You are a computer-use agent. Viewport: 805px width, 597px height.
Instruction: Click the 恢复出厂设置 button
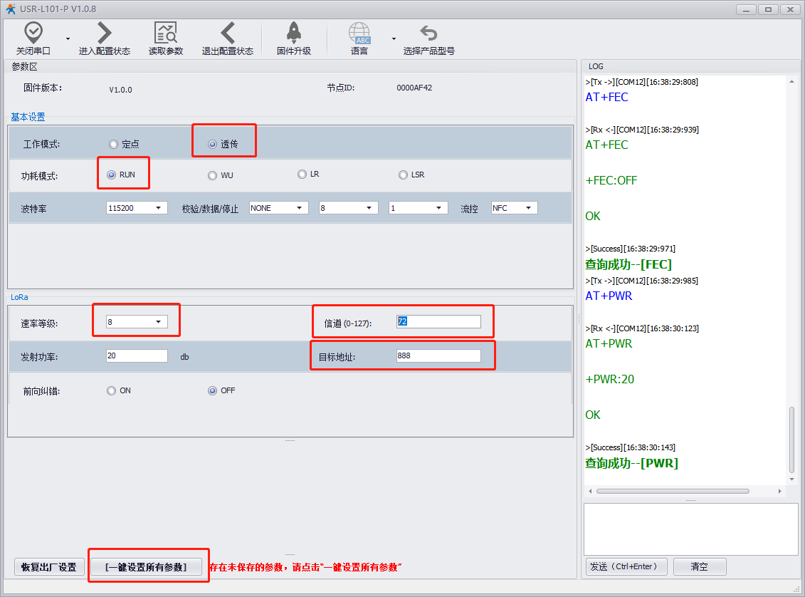pyautogui.click(x=48, y=567)
